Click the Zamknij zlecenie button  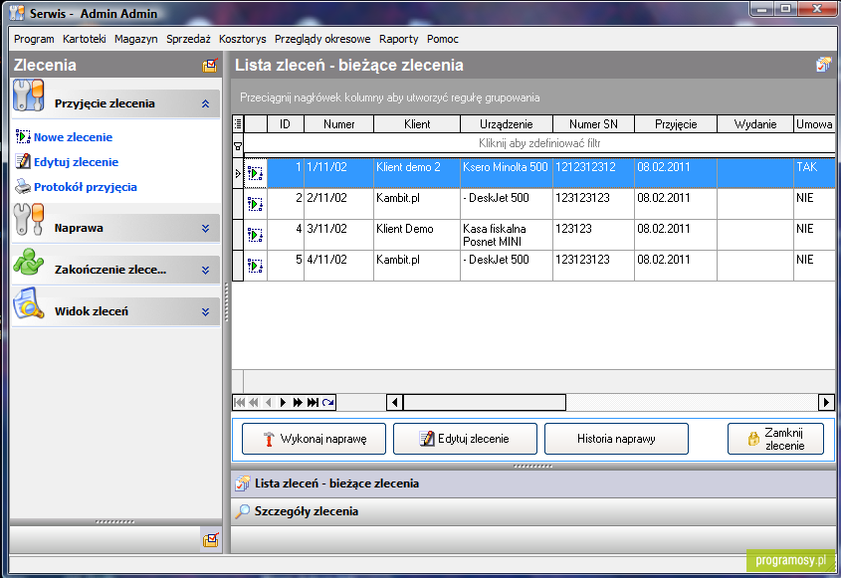pos(775,439)
